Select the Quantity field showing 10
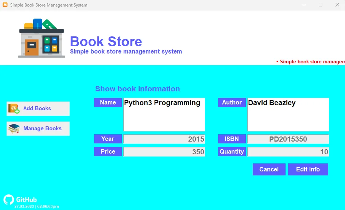Image resolution: width=345 pixels, height=210 pixels. coord(288,152)
